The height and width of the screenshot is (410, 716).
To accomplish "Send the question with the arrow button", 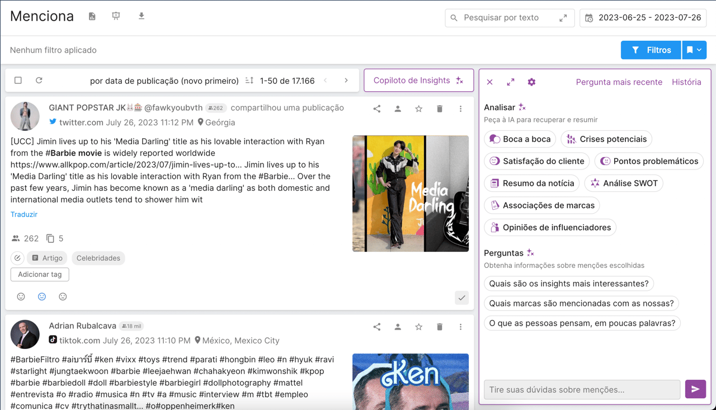I will tap(695, 389).
